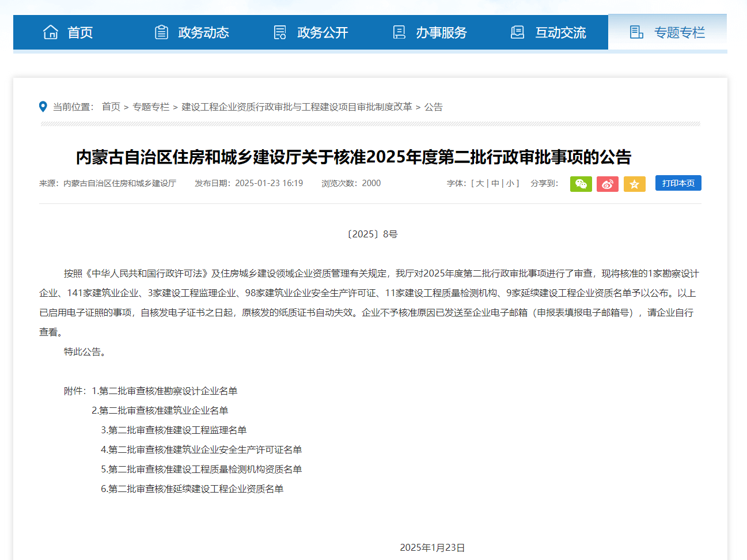Viewport: 747px width, 560px height.
Task: Navigate to 公告 via the breadcrumb
Action: (433, 106)
